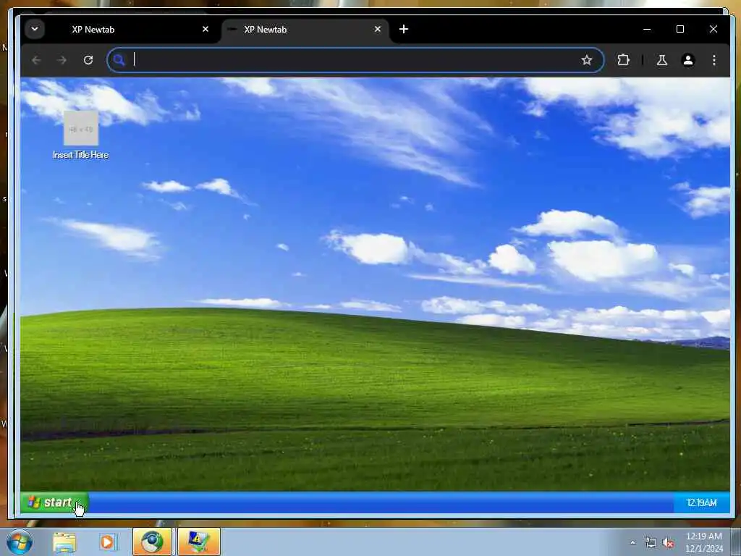Viewport: 741px width, 556px height.
Task: Click the placeholder desktop icon thumbnail
Action: tap(81, 128)
